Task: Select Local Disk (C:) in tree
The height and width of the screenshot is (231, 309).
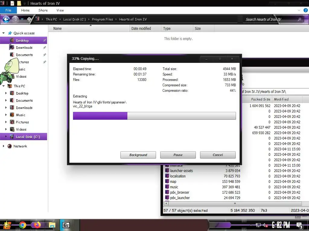Action: click(x=24, y=137)
